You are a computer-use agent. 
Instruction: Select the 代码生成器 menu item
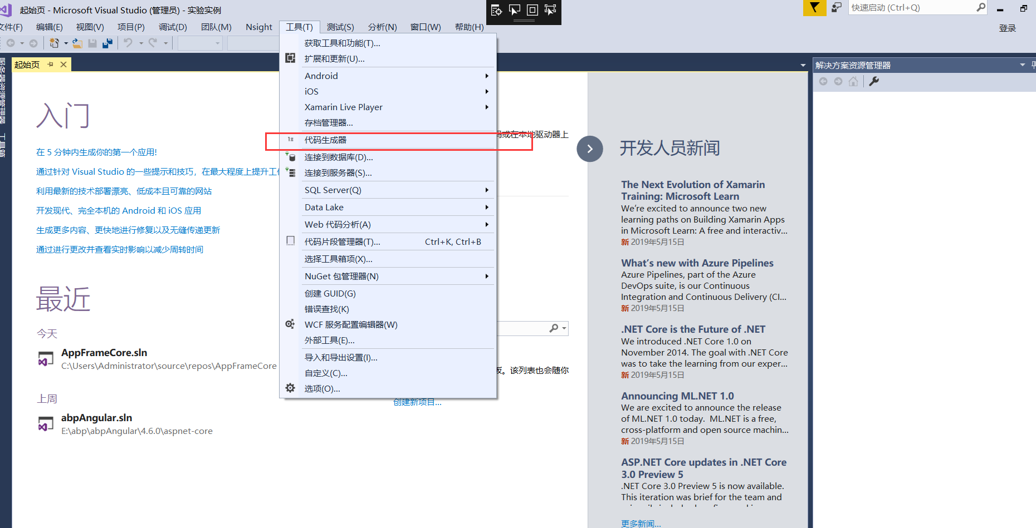coord(388,140)
